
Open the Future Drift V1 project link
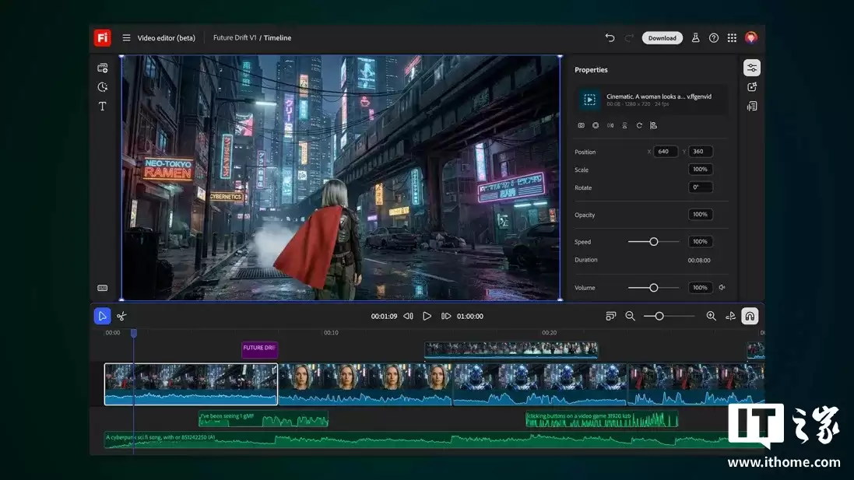[x=235, y=37]
